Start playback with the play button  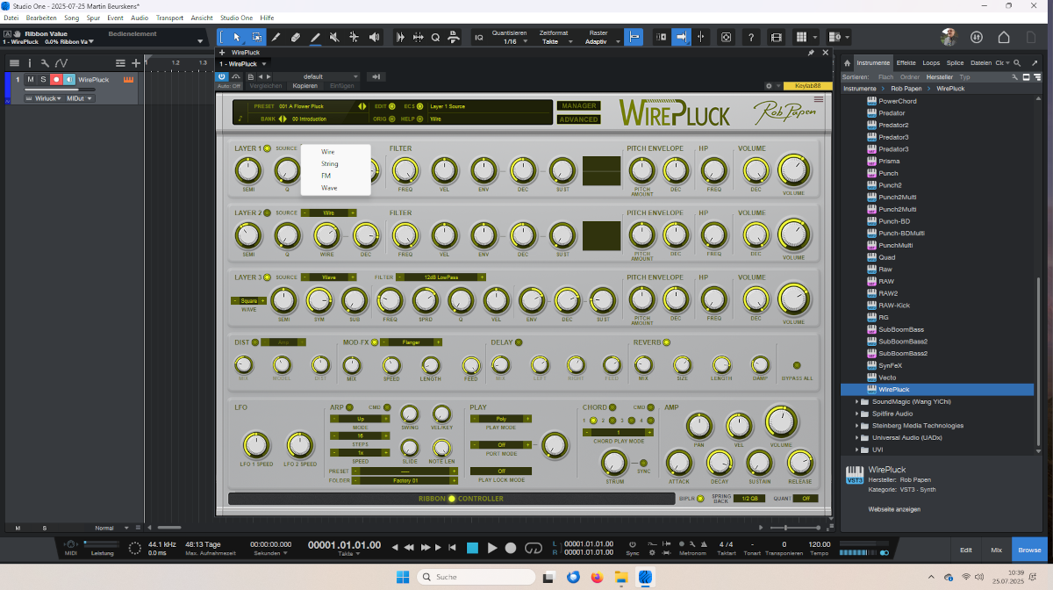492,548
